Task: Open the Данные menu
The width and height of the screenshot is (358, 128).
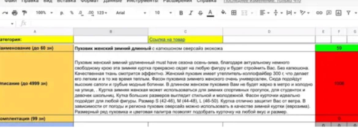Action: (113, 1)
